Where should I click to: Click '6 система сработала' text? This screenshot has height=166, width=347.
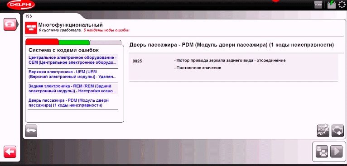(60, 30)
